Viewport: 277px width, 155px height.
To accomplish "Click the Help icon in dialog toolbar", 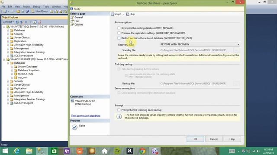I will (128, 14).
